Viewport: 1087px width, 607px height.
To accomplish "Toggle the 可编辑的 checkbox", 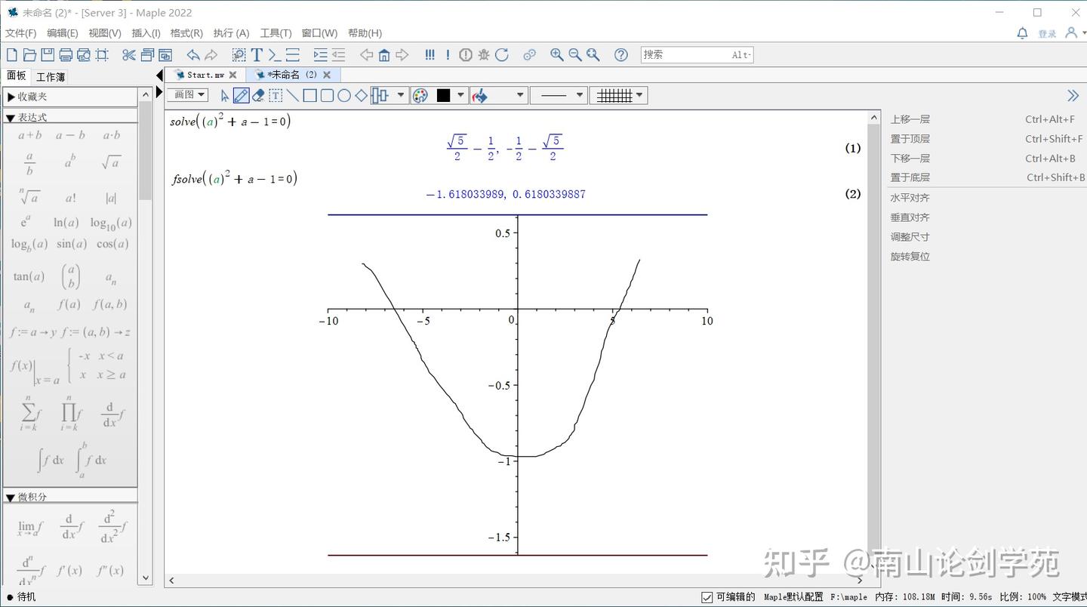I will 707,597.
